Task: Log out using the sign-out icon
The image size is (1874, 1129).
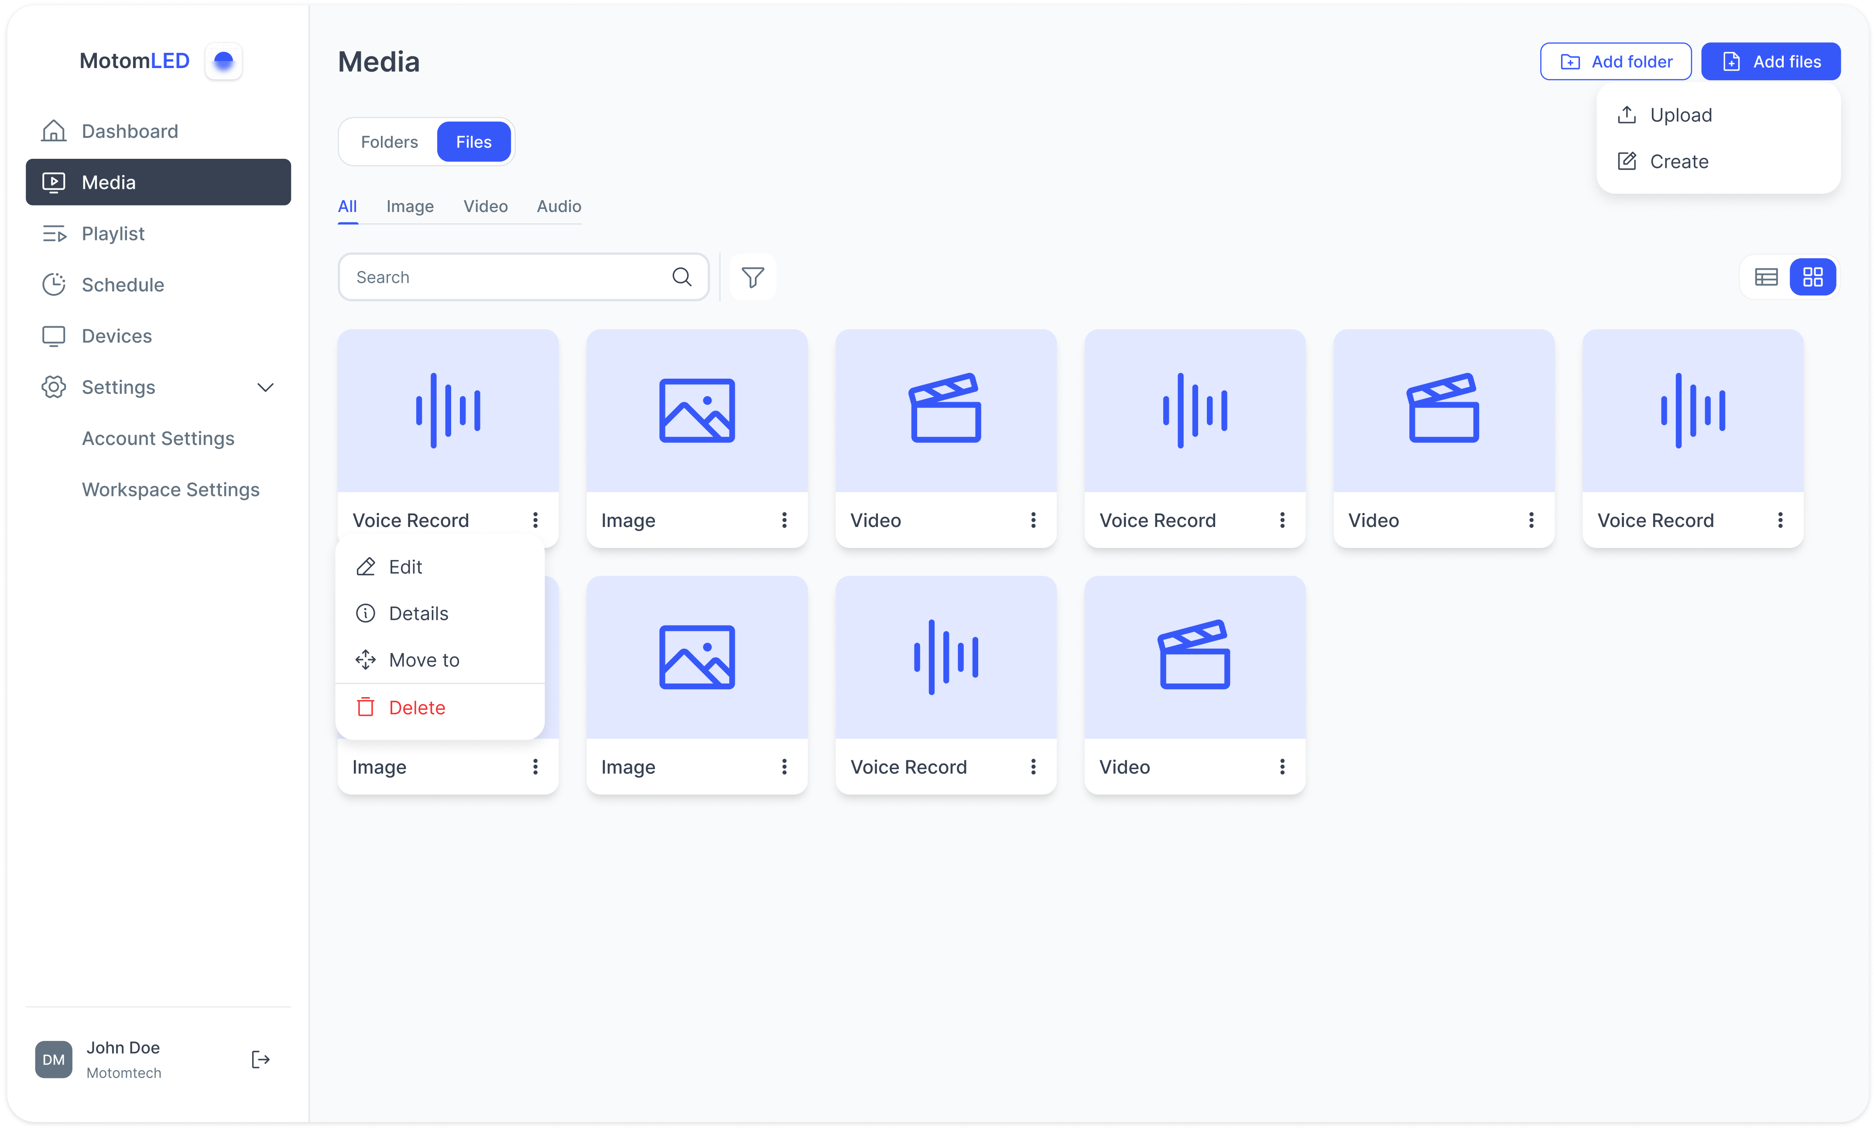Action: pos(261,1059)
